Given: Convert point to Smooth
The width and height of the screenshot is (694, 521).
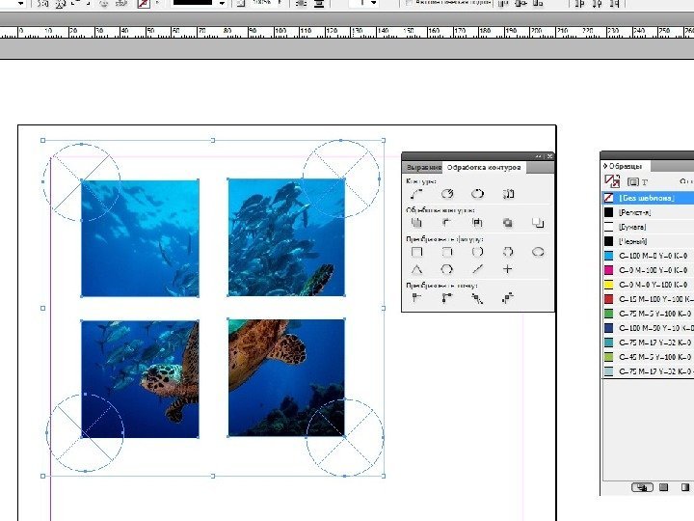Looking at the screenshot, I should pyautogui.click(x=477, y=298).
